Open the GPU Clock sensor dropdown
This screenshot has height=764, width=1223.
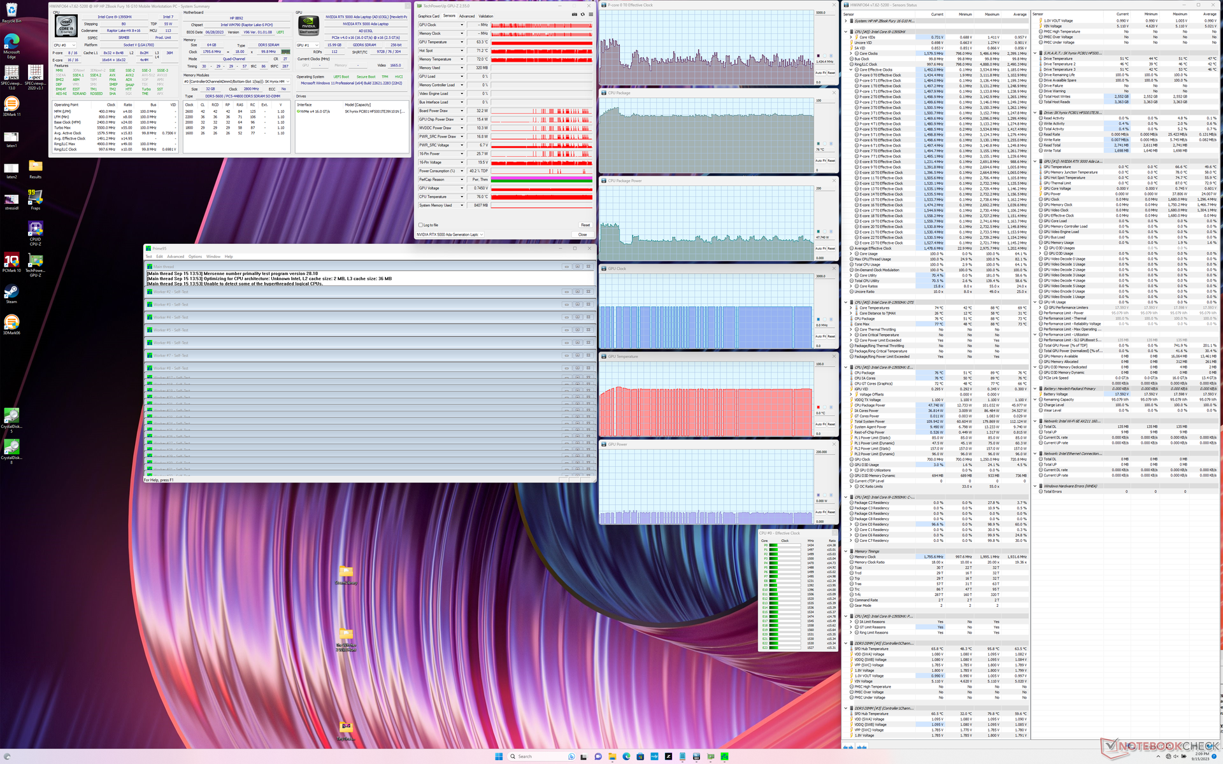[462, 25]
